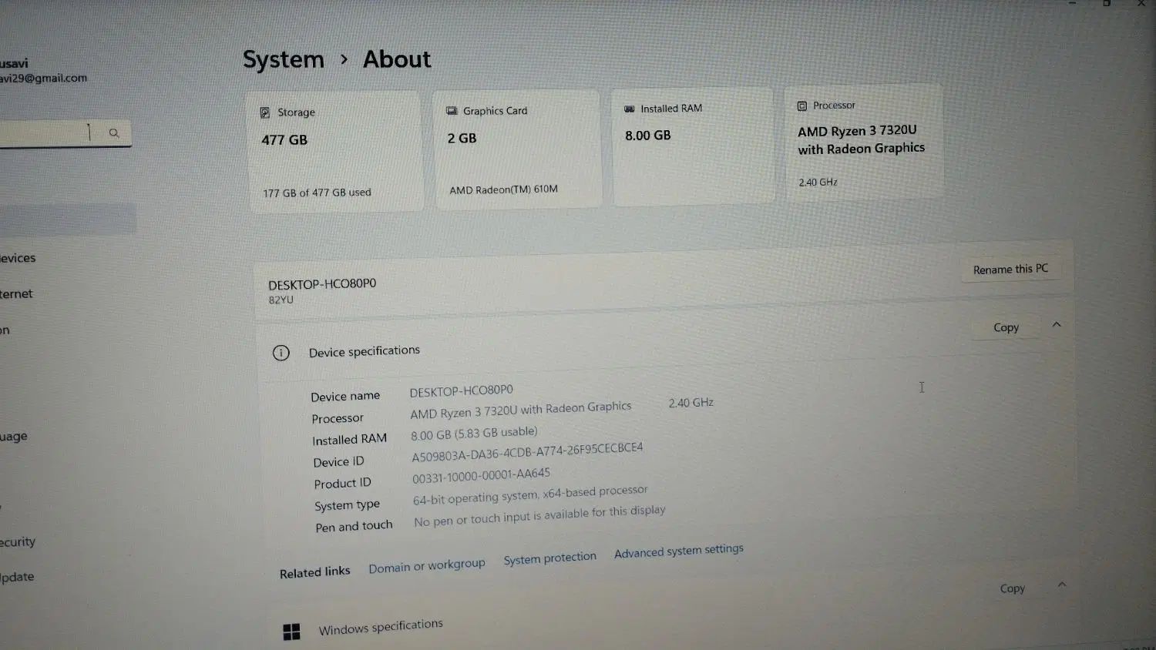Click the 82YU model text

tap(281, 300)
